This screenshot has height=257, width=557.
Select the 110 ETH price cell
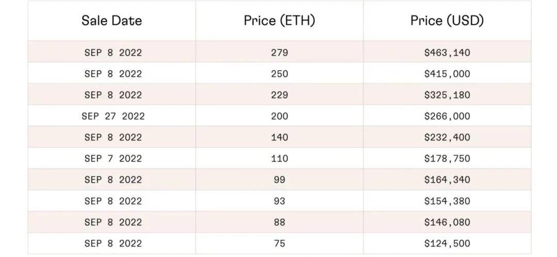tap(279, 158)
